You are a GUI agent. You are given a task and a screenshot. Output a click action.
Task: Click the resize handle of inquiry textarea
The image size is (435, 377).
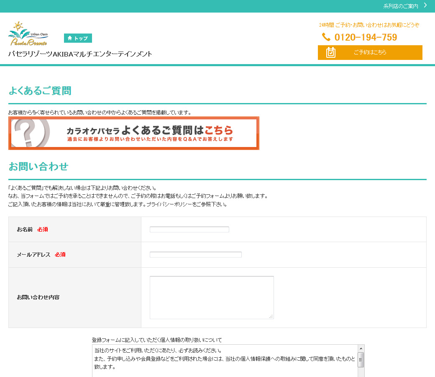271,316
